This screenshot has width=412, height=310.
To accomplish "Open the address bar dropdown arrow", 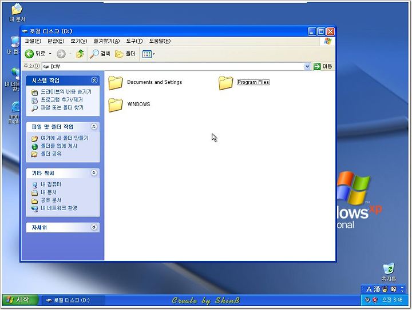I will (307, 67).
